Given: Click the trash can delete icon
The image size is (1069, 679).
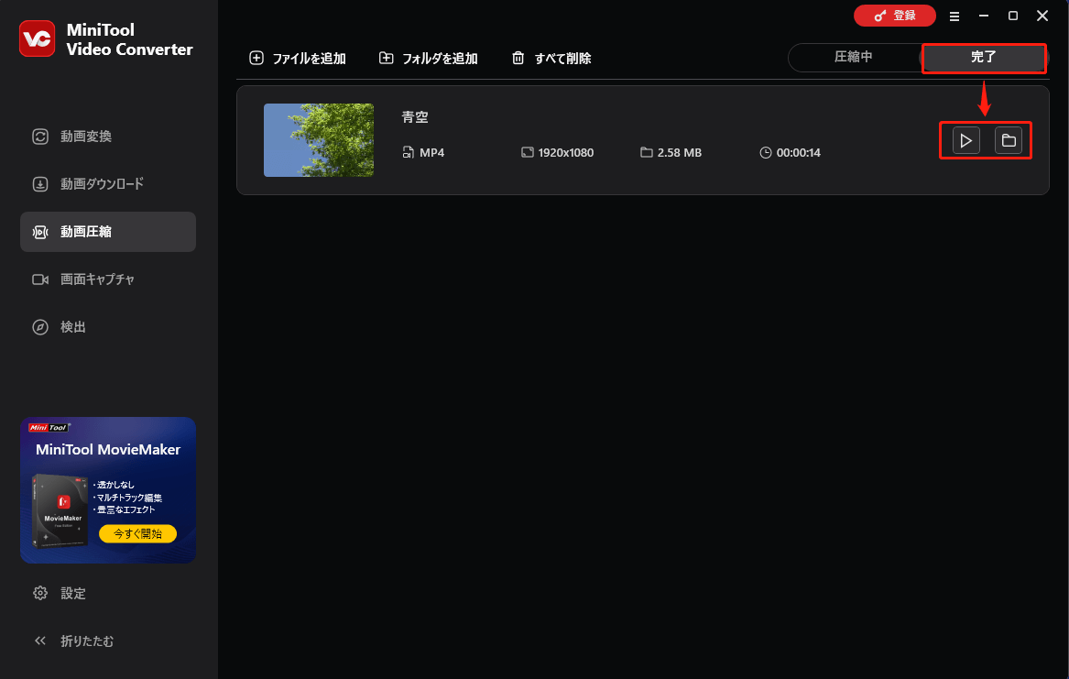Looking at the screenshot, I should tap(518, 58).
